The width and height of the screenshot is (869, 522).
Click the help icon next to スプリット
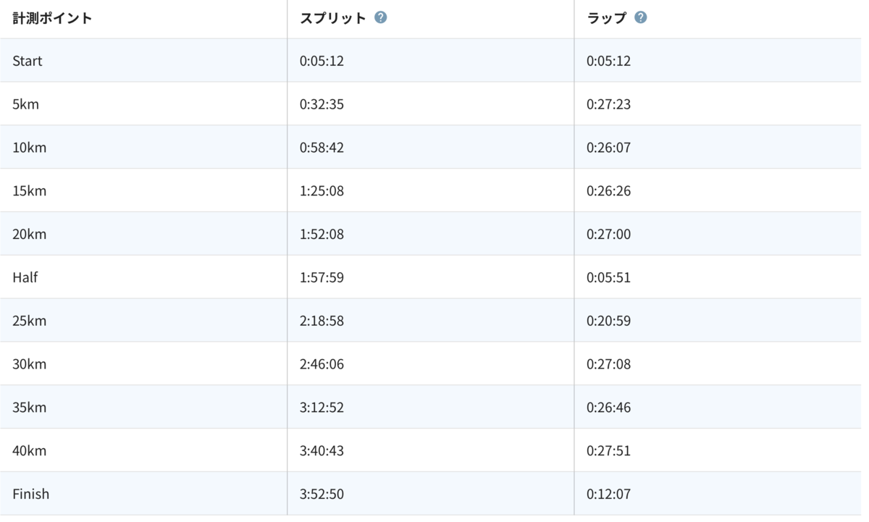pos(381,18)
